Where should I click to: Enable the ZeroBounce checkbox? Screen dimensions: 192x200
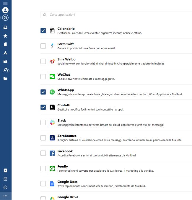[x=43, y=138]
